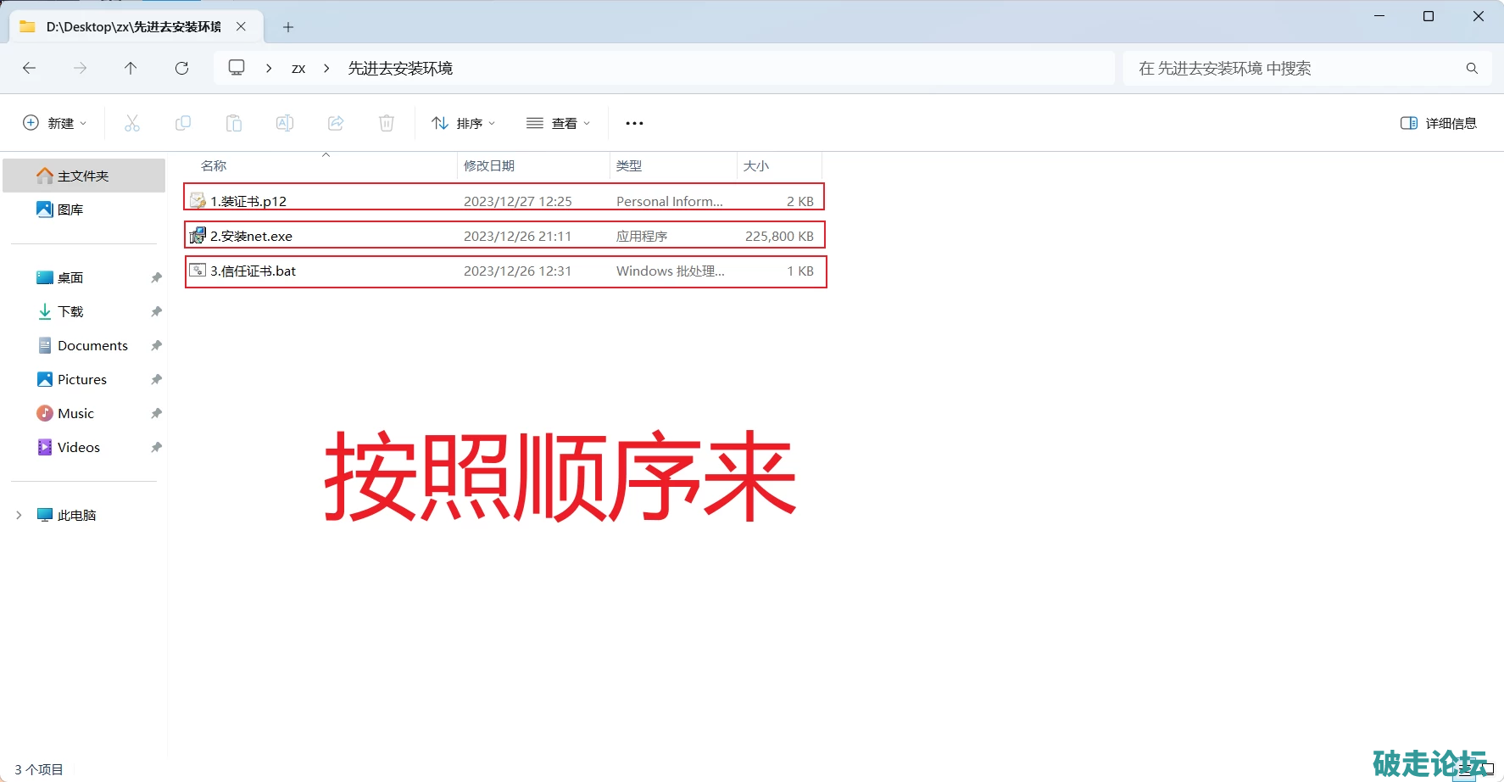Go up one folder level

131,68
